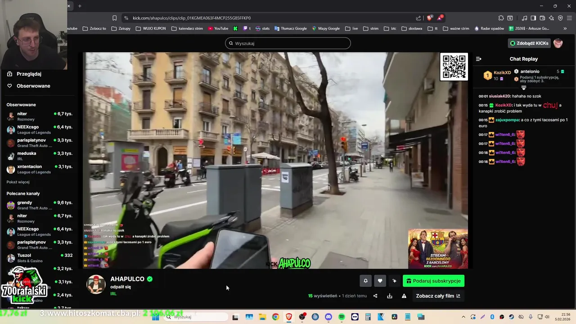Open Chrome from the taskbar
Screen dimensions: 576x324
coord(275,317)
